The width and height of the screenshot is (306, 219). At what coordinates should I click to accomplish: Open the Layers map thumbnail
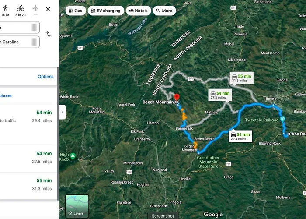(77, 205)
